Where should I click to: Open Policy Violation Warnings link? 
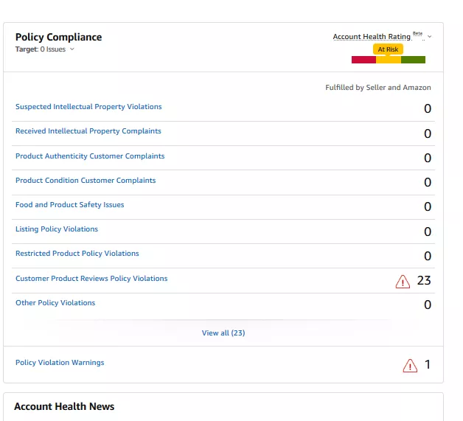coord(60,362)
